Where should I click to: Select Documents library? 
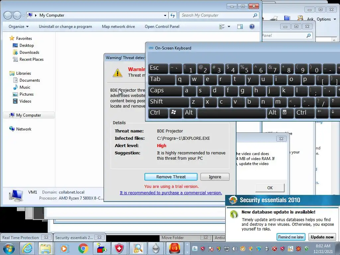tap(30, 80)
